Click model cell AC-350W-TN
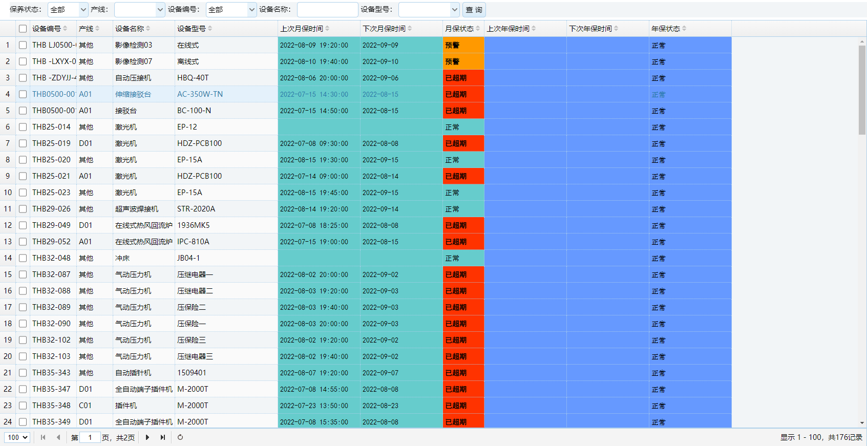 [x=200, y=94]
